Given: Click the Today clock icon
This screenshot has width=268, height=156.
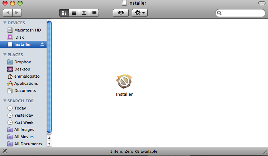Looking at the screenshot, I should coord(10,108).
